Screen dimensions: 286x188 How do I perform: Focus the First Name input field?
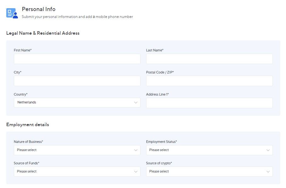click(77, 59)
